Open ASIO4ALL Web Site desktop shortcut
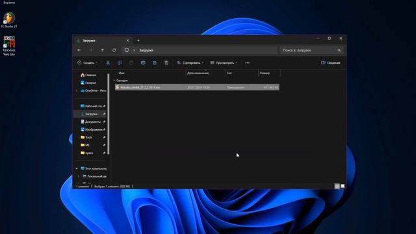The height and width of the screenshot is (234, 416). tap(9, 46)
